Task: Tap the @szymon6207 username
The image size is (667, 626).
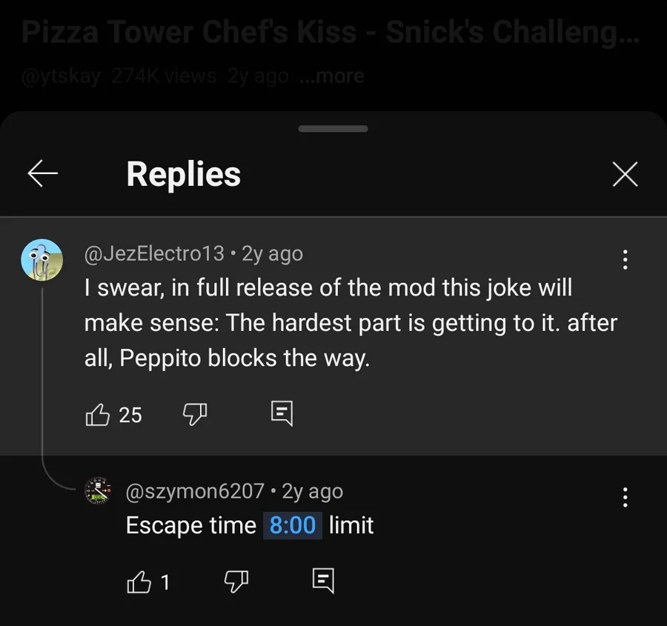Action: pyautogui.click(x=195, y=491)
